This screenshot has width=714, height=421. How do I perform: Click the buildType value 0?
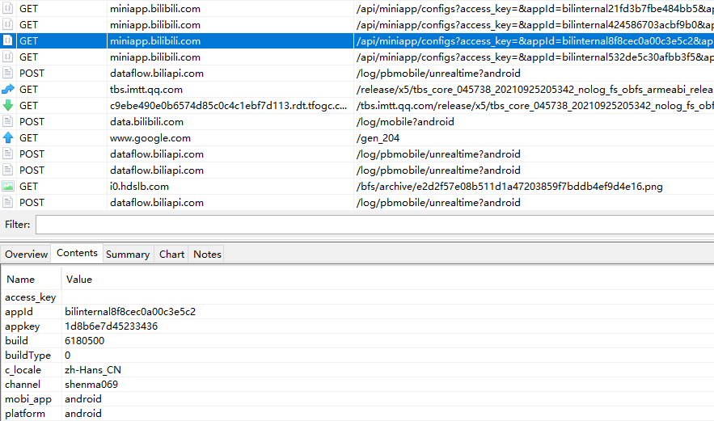(x=67, y=356)
